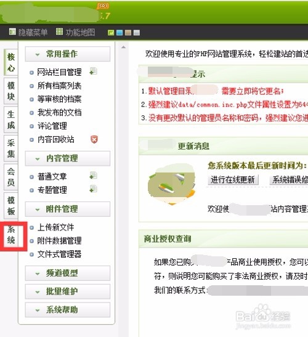This screenshot has height=337, width=308.
Task: Open 专题管理 link
Action: tap(52, 190)
